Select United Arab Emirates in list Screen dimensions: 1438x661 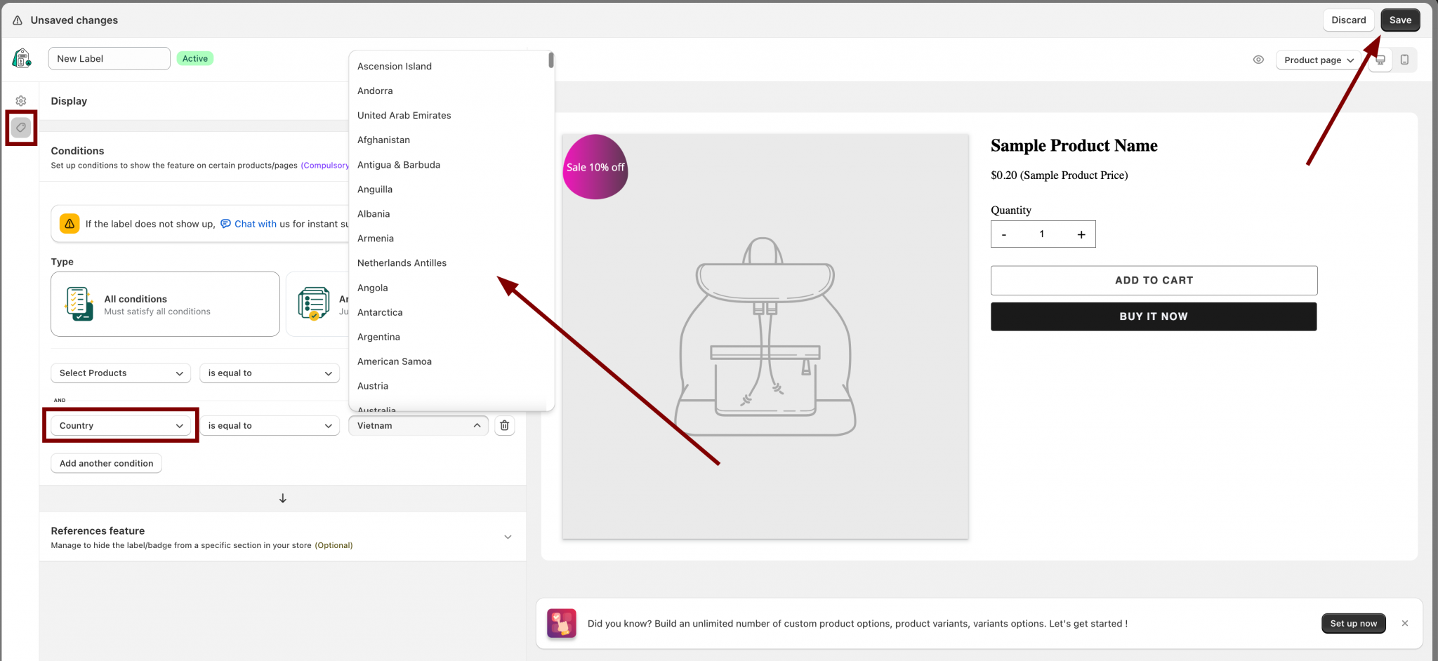tap(404, 116)
